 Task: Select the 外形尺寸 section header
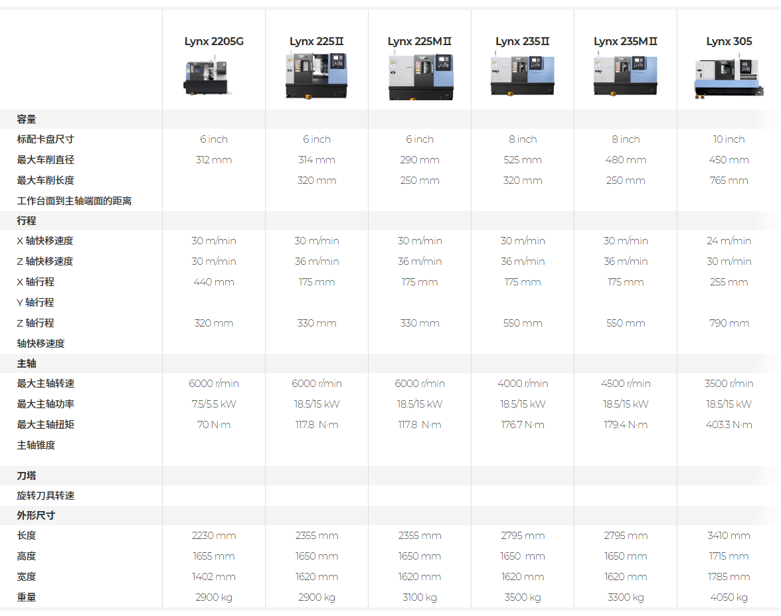(x=36, y=515)
